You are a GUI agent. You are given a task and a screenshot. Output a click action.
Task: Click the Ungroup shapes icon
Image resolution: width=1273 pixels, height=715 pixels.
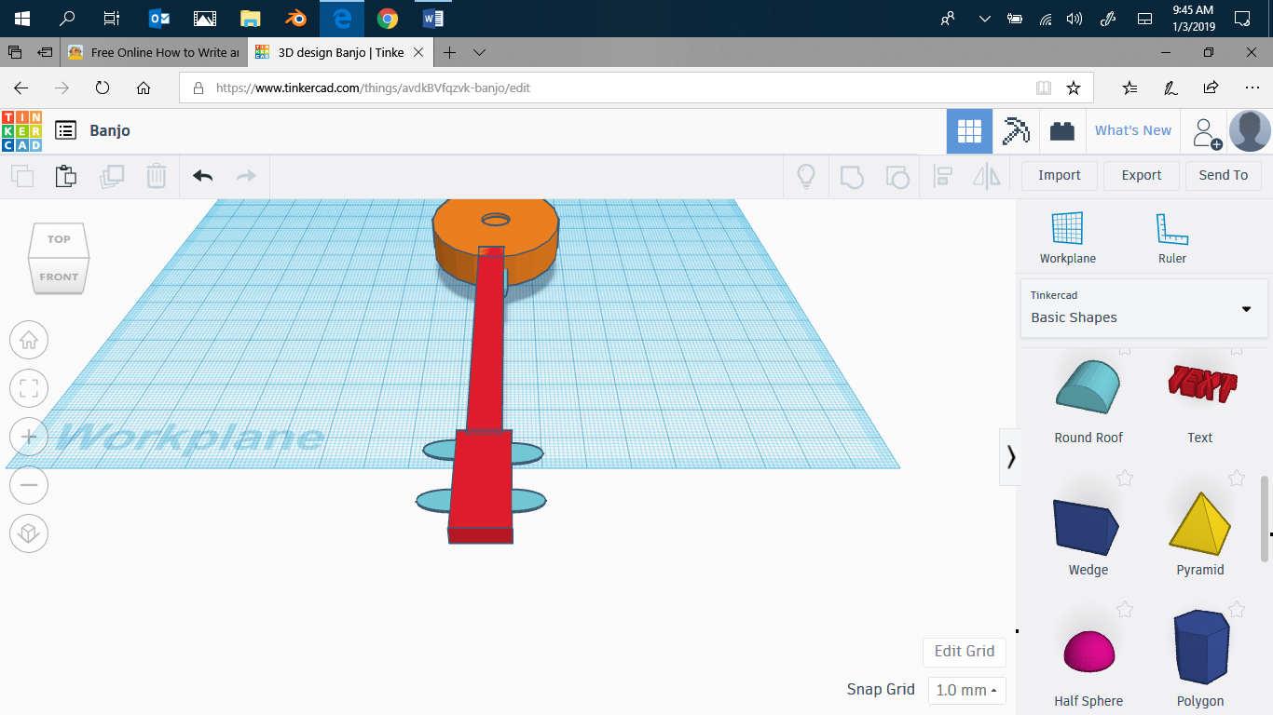(897, 175)
